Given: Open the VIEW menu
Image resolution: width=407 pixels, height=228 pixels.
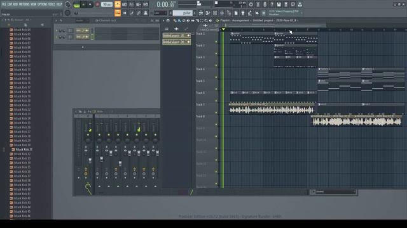Looking at the screenshot, I should pos(34,4).
